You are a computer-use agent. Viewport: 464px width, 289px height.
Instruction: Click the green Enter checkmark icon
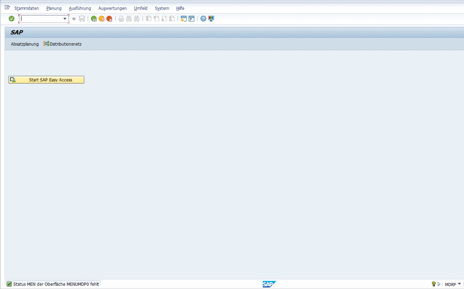(x=12, y=19)
